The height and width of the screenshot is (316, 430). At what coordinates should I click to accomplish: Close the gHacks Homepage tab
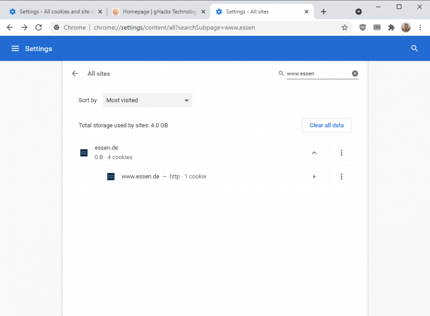203,11
